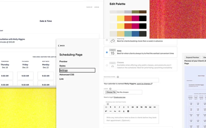The image size is (206, 128).
Task: Click the Choose File button for logo
Action: (x=111, y=92)
